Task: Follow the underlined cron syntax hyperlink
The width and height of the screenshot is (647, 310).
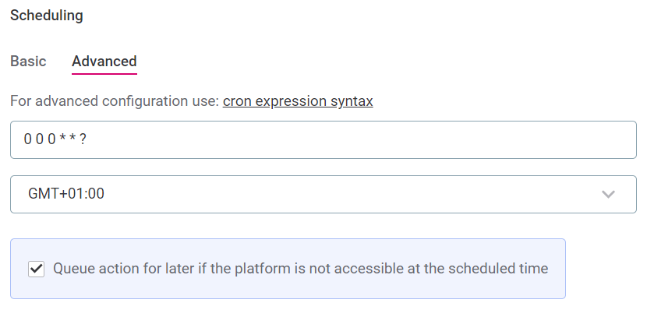Action: 298,101
